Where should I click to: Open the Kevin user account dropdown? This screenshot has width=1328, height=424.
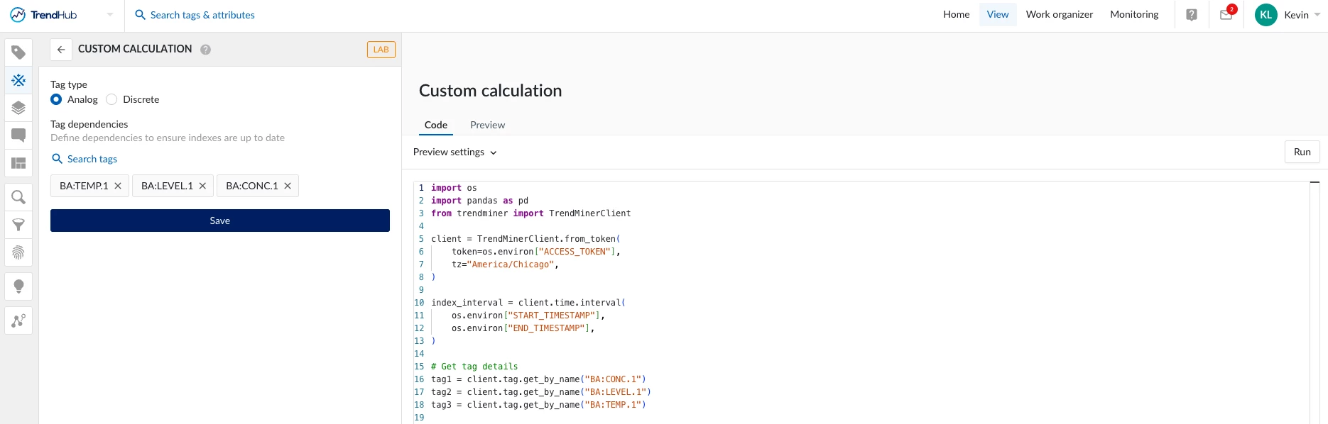(x=1288, y=15)
